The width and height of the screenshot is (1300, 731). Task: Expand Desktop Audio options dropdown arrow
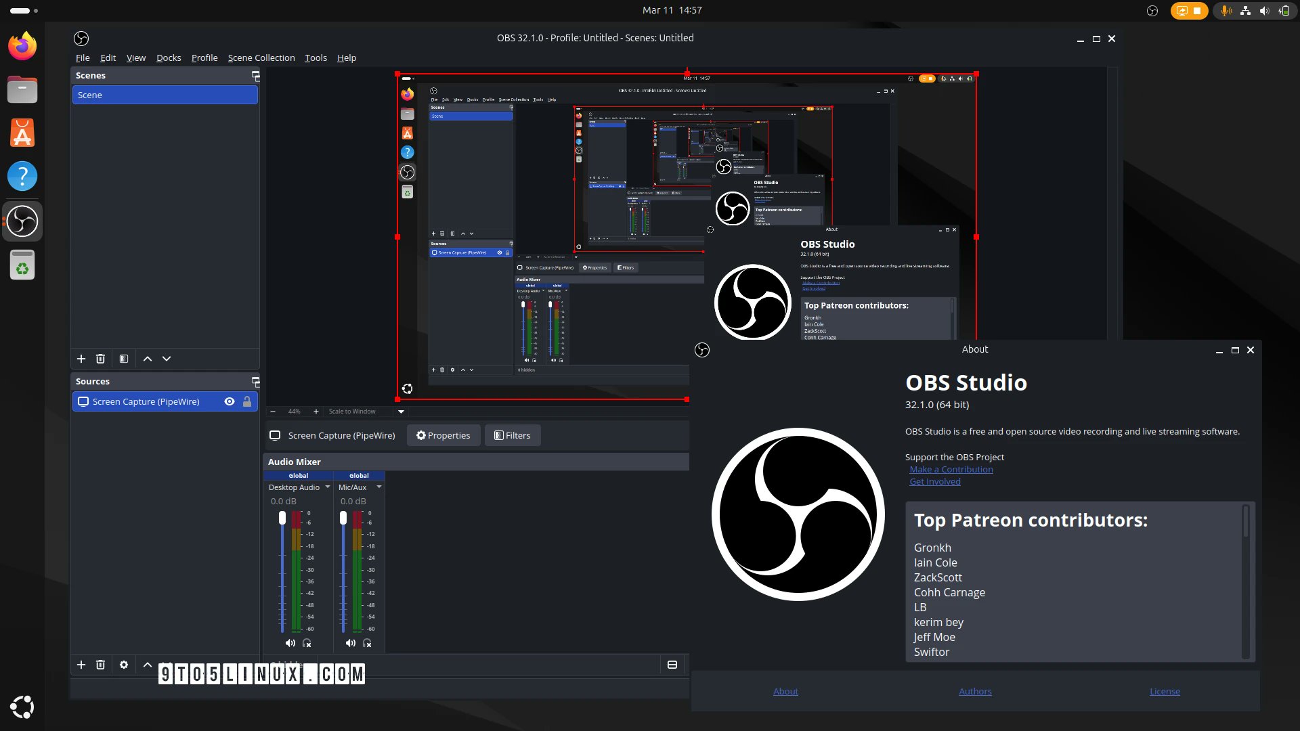point(328,487)
